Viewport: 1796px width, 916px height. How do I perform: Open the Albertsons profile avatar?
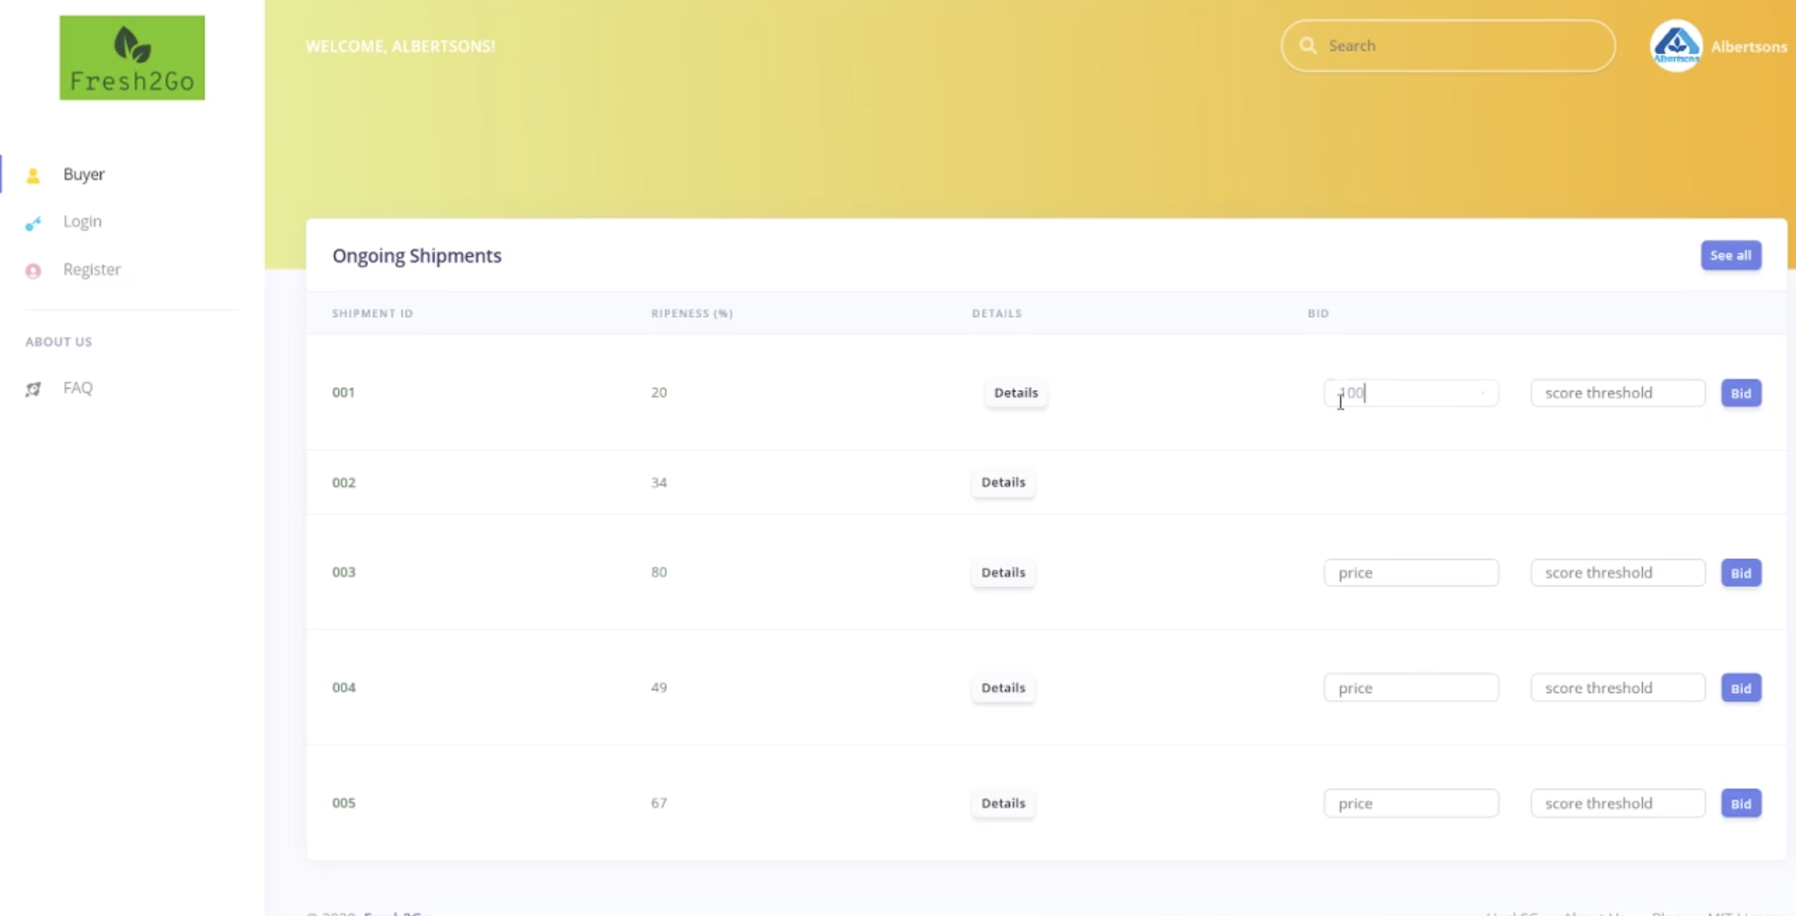point(1676,46)
